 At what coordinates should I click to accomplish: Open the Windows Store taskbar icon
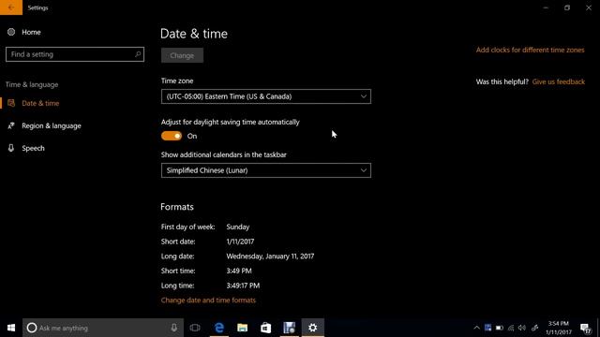pos(266,328)
